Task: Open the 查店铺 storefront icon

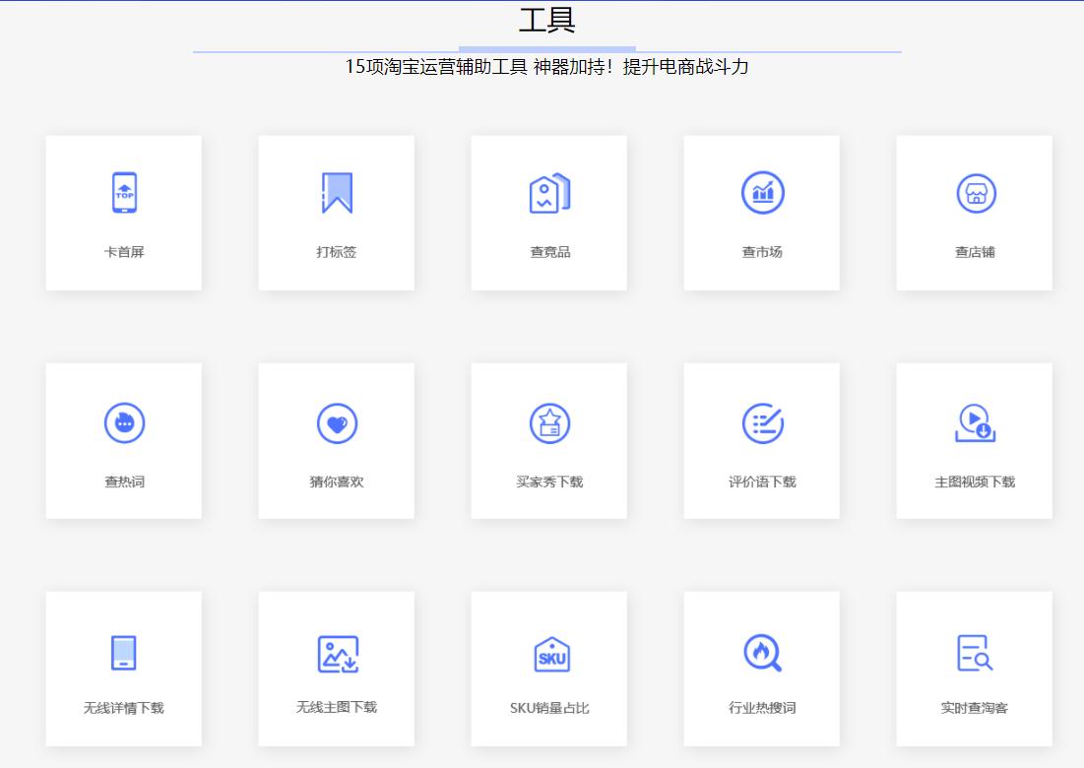Action: (x=975, y=193)
